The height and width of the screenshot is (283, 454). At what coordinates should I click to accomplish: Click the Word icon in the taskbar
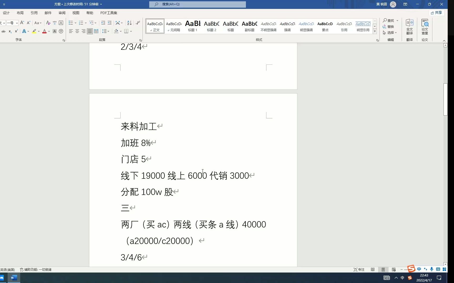coord(14,278)
